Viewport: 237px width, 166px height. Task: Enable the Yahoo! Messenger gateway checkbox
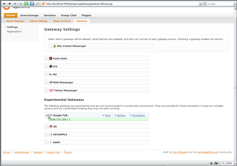click(47, 90)
